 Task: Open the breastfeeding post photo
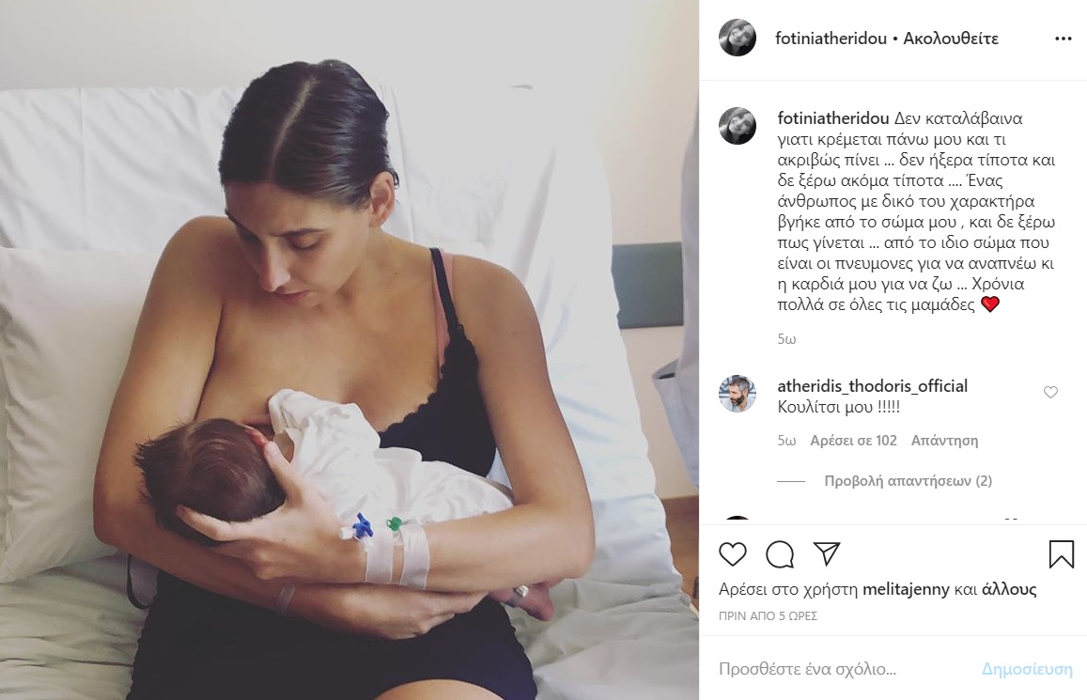[x=349, y=350]
